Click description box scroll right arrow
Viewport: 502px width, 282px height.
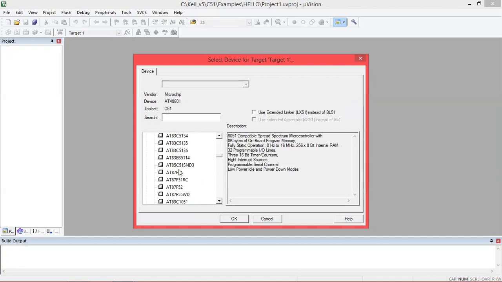coord(349,201)
